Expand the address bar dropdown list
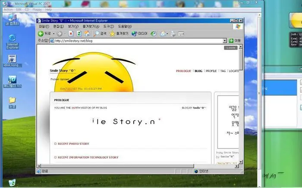This screenshot has height=188, width=302. point(225,41)
